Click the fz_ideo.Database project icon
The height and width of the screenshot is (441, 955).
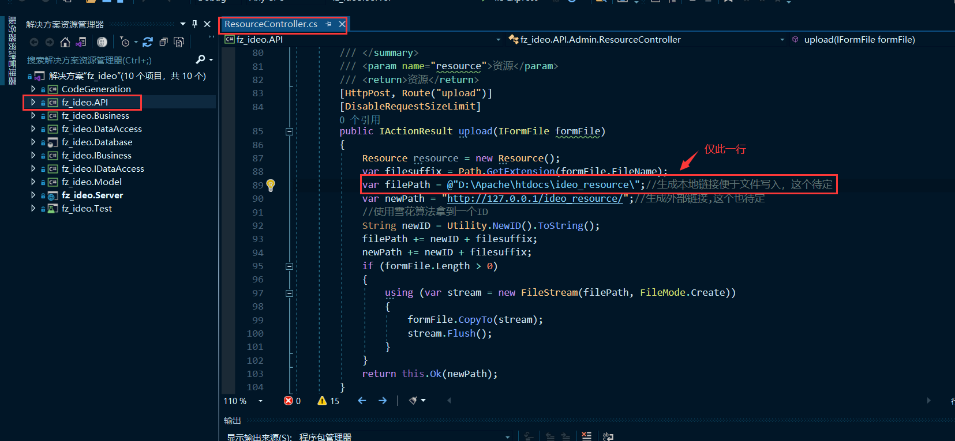click(x=53, y=142)
